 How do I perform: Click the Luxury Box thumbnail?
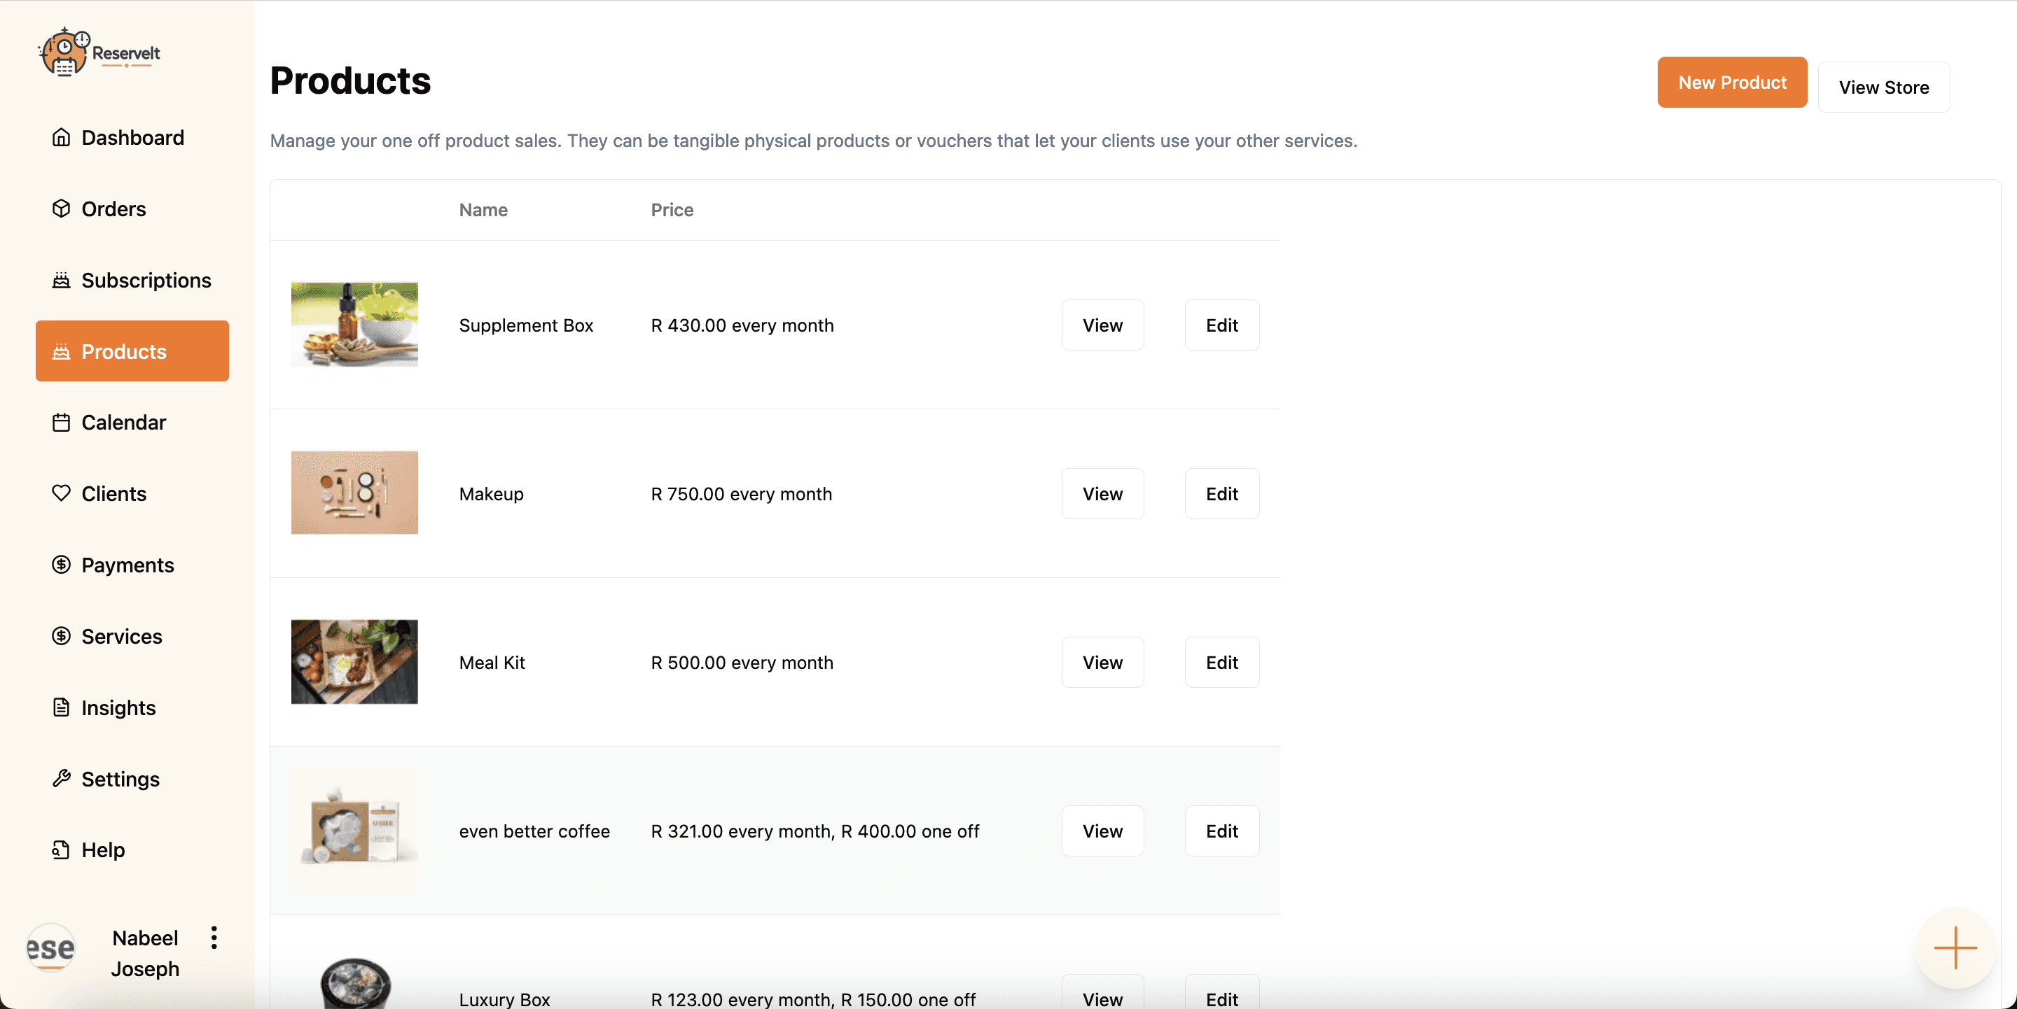coord(354,983)
